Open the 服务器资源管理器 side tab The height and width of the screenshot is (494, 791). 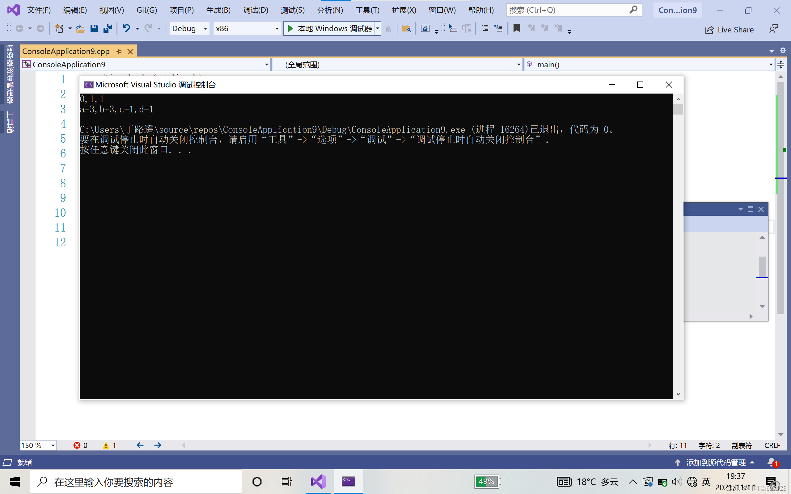coord(10,74)
